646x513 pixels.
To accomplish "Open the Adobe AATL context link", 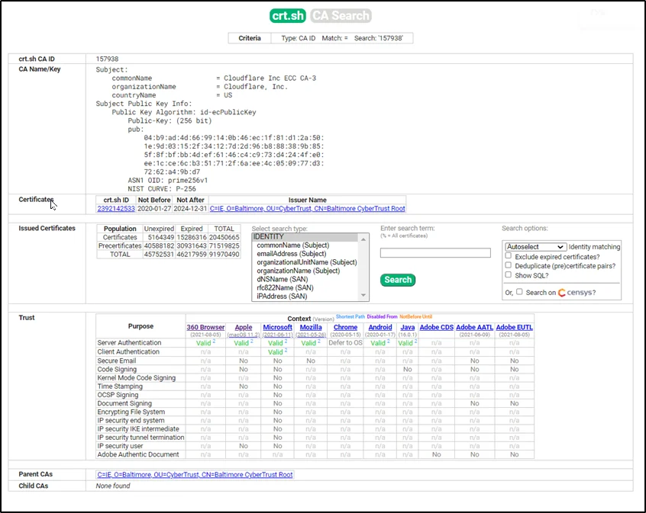I will coord(475,327).
